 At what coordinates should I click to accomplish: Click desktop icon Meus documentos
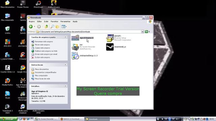[7, 4]
